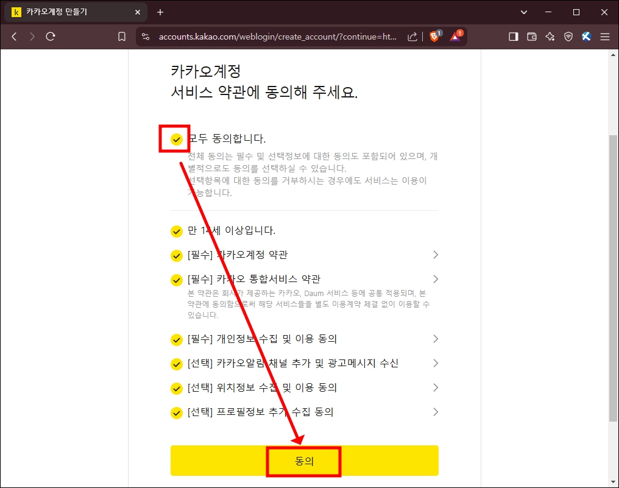Viewport: 619px width, 488px height.
Task: Toggle [필수] 개인정보 수집 및 이용 동의 checkbox
Action: pyautogui.click(x=177, y=339)
